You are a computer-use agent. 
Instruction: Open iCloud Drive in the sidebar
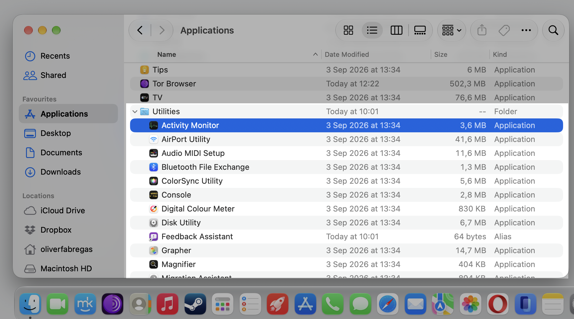pyautogui.click(x=68, y=211)
